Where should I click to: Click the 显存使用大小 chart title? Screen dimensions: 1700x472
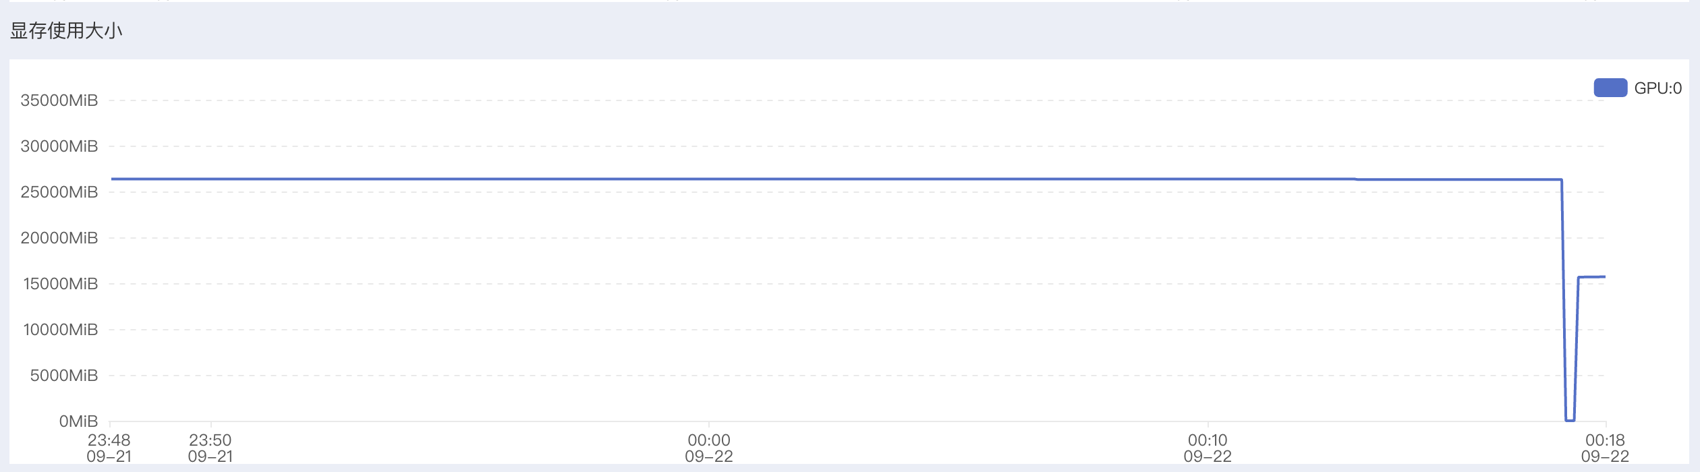(x=66, y=31)
